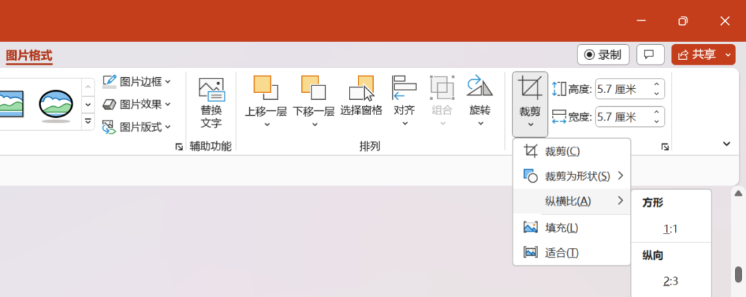This screenshot has width=746, height=297.
Task: Click the 录制 record button
Action: [603, 54]
